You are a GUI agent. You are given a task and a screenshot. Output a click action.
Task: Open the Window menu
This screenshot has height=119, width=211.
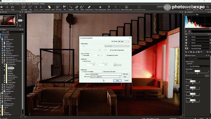(35, 4)
